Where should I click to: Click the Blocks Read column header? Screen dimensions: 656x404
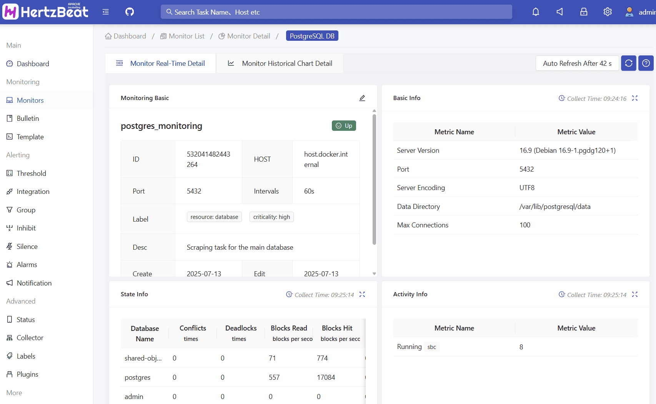click(x=289, y=333)
